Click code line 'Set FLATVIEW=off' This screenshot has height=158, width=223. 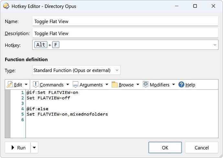[48, 98]
